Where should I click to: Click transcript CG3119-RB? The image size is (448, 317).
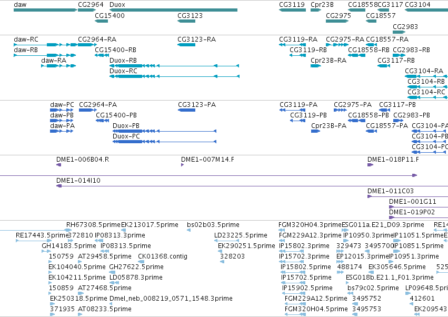(x=298, y=55)
